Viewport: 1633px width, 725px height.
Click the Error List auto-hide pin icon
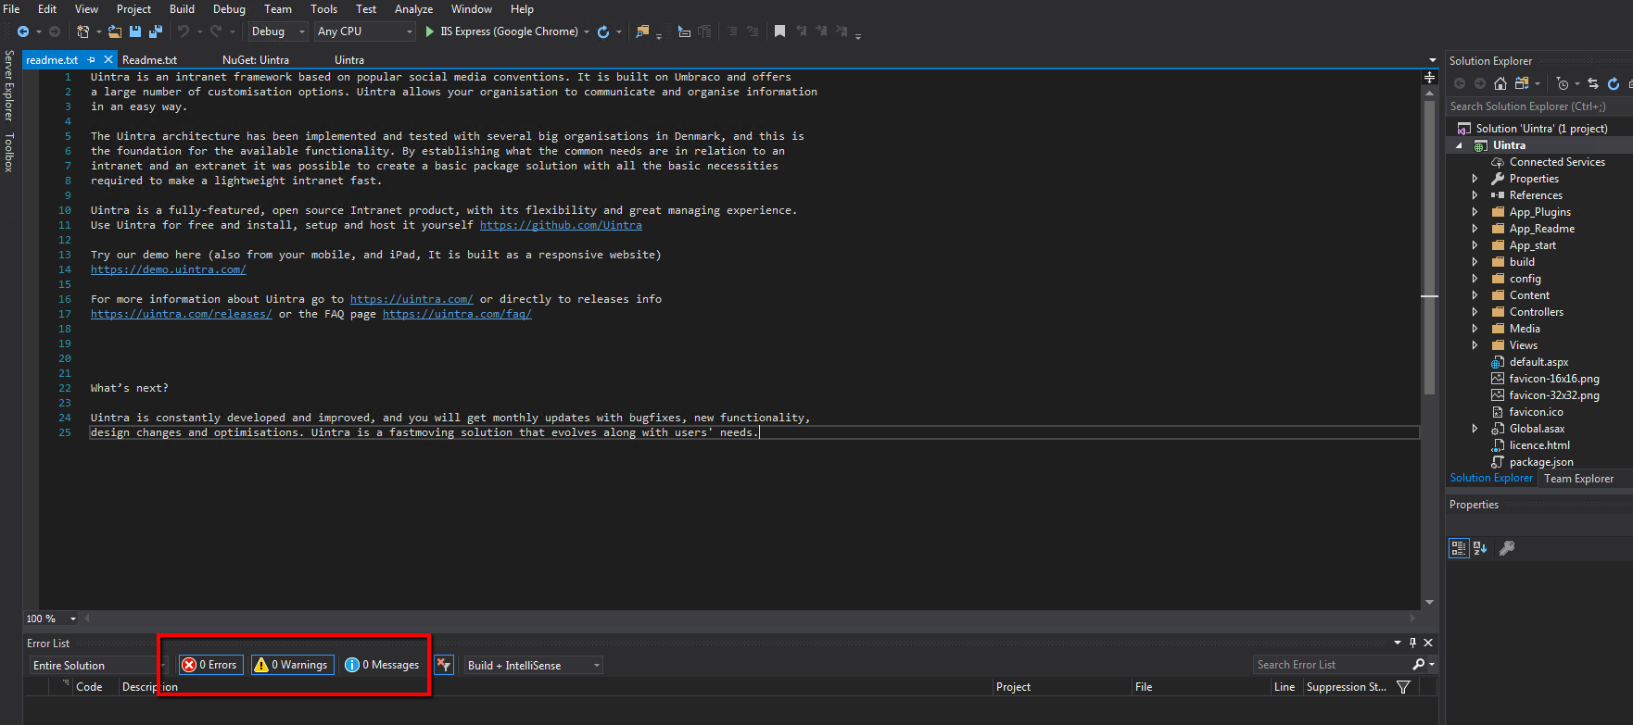[x=1412, y=643]
